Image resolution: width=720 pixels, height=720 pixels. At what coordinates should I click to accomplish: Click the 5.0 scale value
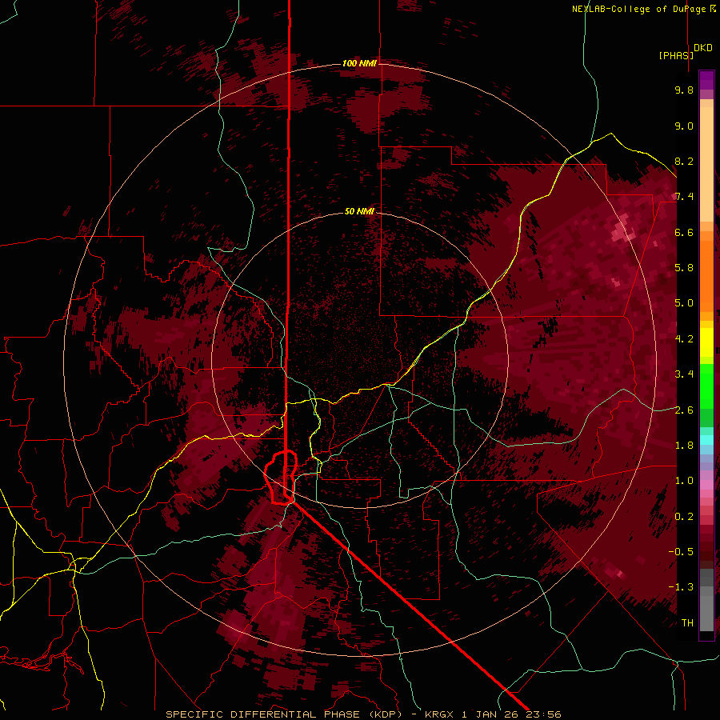pyautogui.click(x=684, y=303)
